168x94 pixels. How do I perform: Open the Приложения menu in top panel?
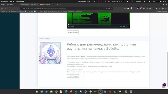(x=20, y=1)
